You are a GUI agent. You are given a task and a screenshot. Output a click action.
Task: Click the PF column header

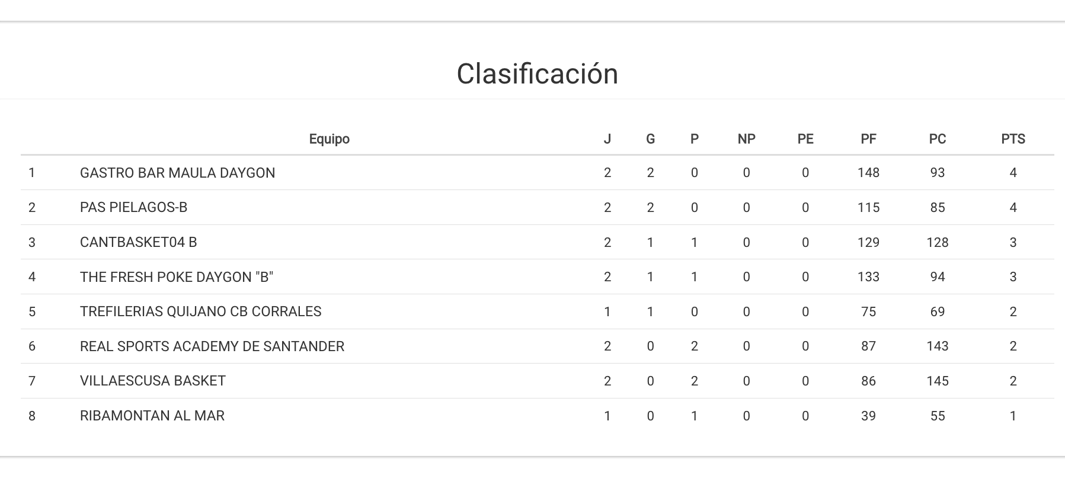coord(868,139)
